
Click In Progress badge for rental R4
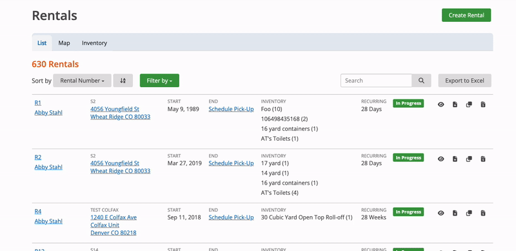pyautogui.click(x=408, y=212)
